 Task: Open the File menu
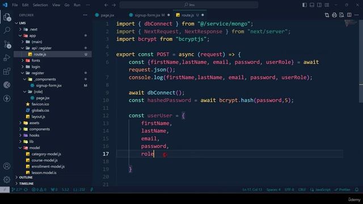pos(15,5)
